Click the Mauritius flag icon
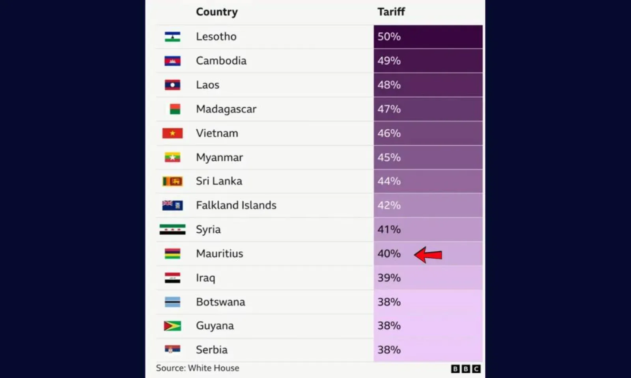 click(172, 254)
